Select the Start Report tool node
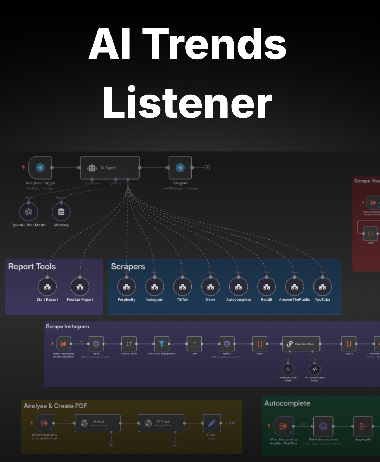380x462 pixels. pyautogui.click(x=47, y=287)
